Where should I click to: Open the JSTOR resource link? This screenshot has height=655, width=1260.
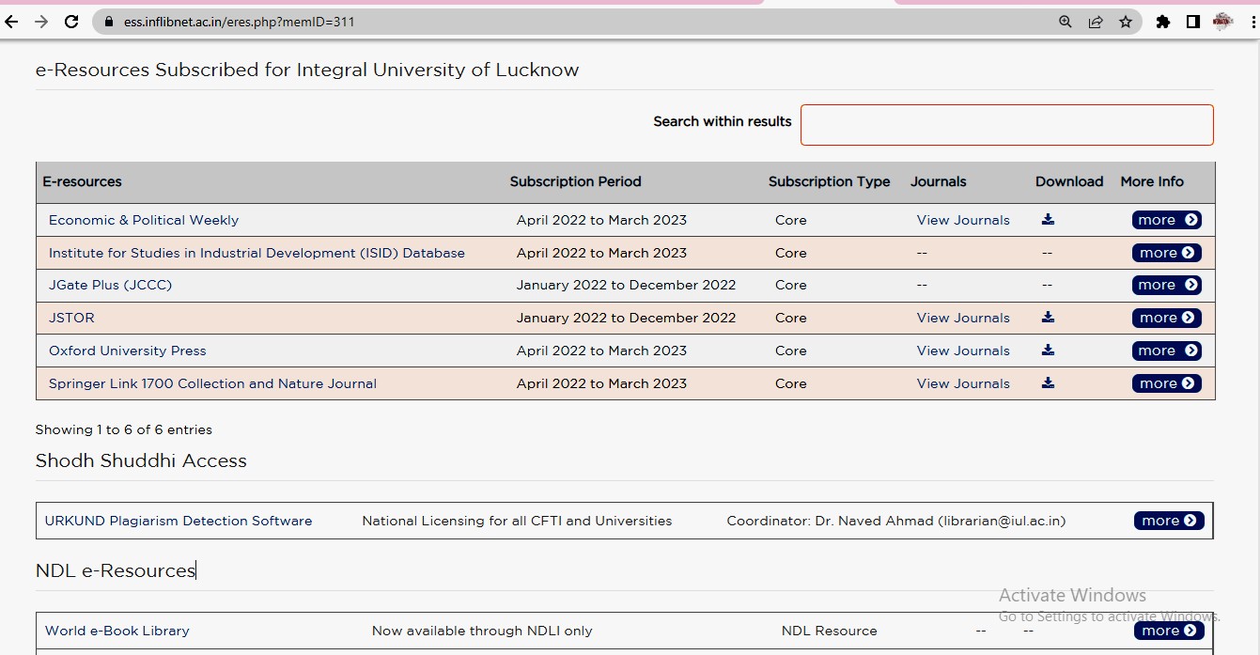coord(71,318)
